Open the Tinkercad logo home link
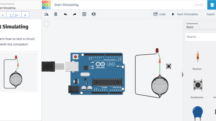The width and height of the screenshot is (216, 121). point(46,5)
